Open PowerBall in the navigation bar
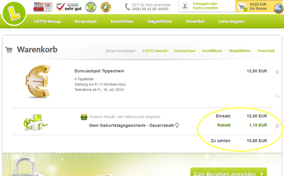 pyautogui.click(x=195, y=21)
